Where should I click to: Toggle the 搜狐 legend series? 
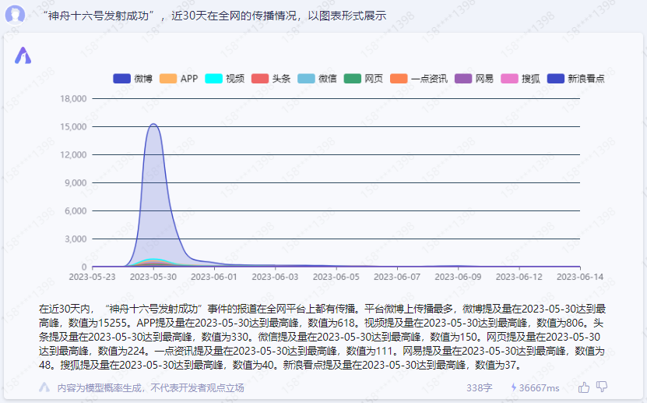(x=520, y=79)
